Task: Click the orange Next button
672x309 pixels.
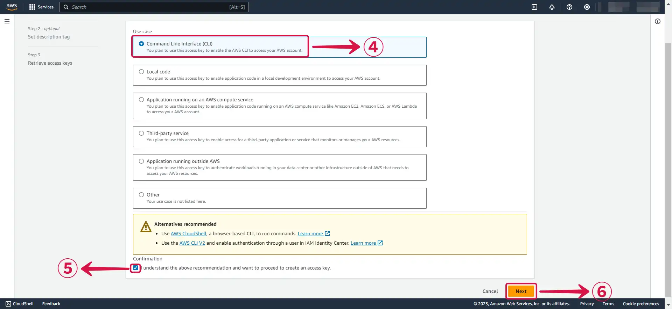Action: tap(521, 291)
